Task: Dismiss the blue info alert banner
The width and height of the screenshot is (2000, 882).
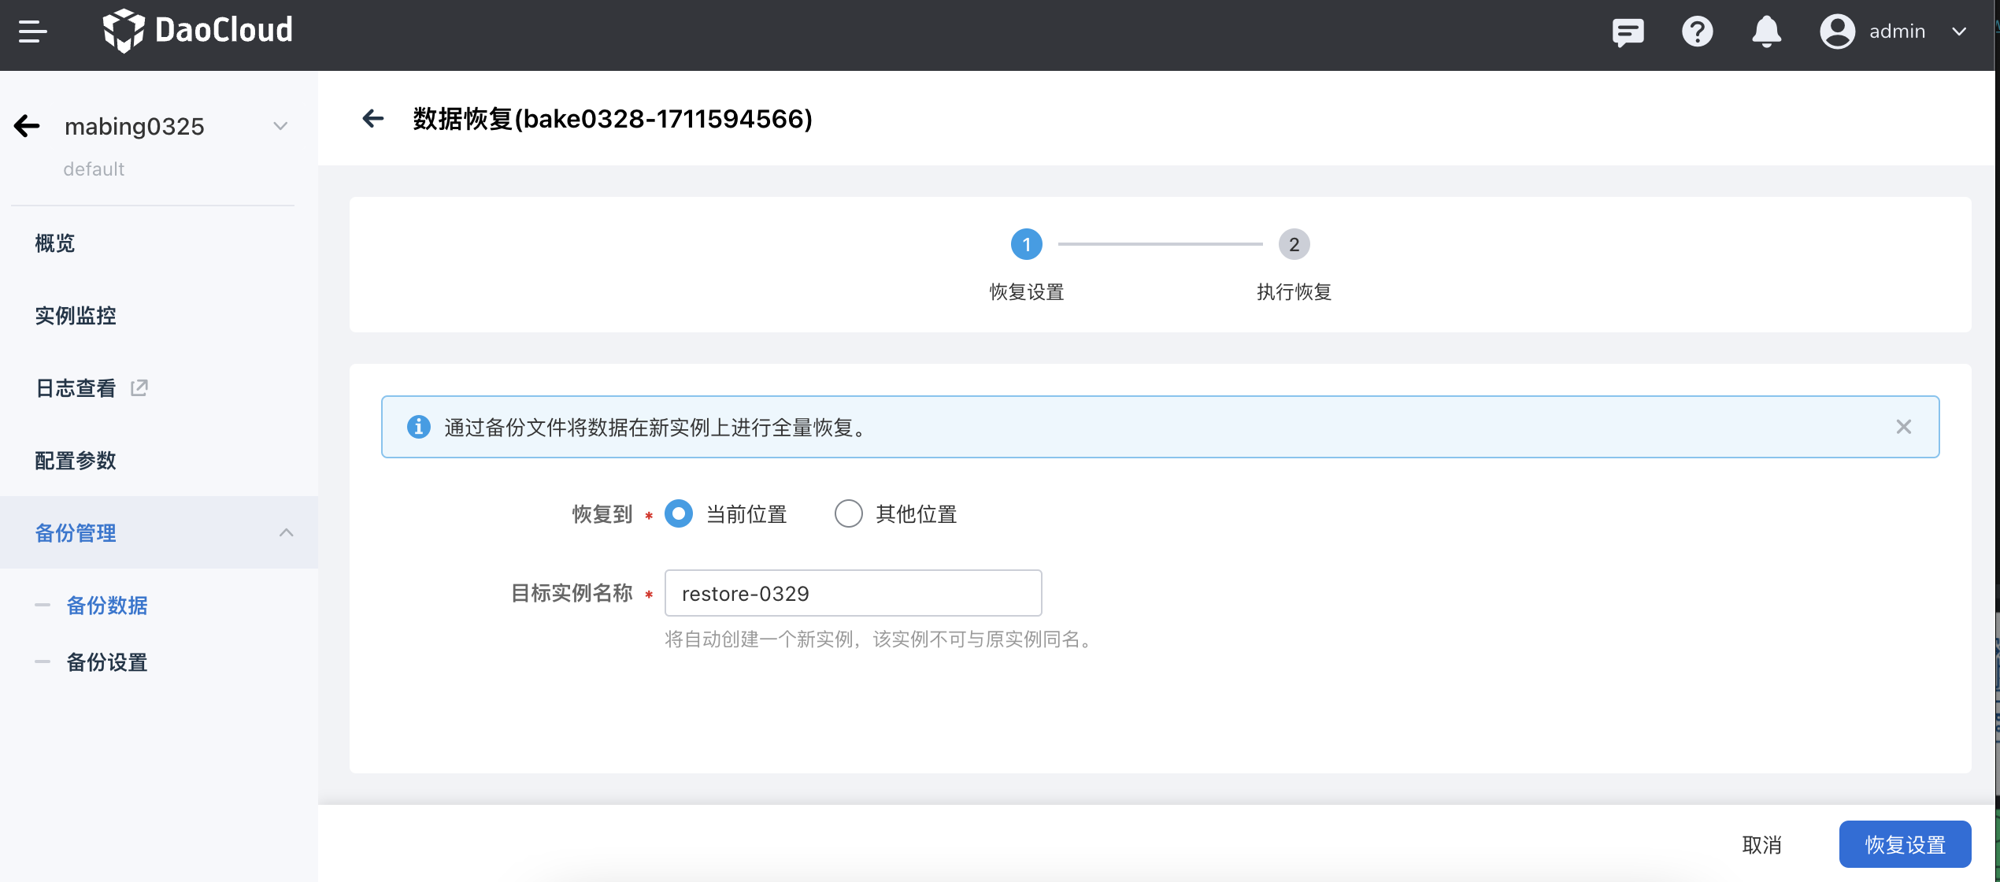Action: [x=1904, y=427]
